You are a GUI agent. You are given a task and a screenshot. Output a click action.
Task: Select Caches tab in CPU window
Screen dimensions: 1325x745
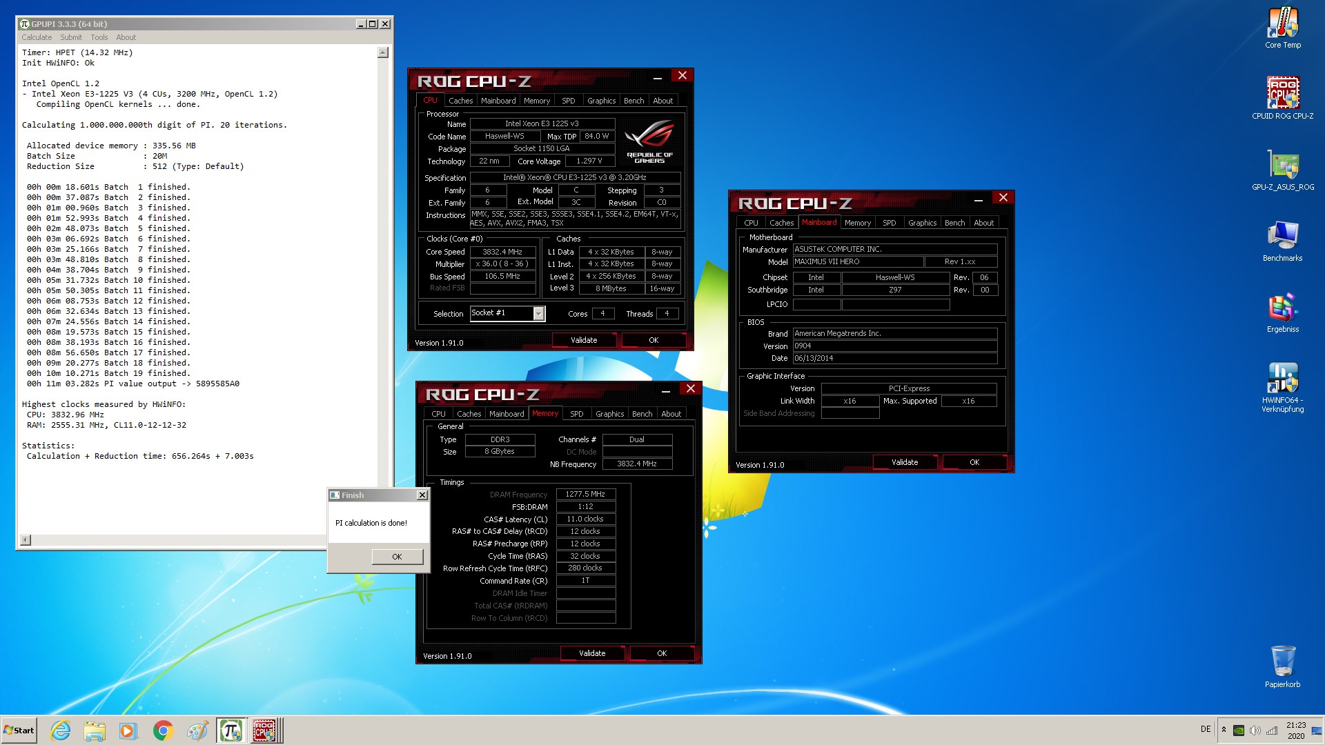click(x=460, y=101)
